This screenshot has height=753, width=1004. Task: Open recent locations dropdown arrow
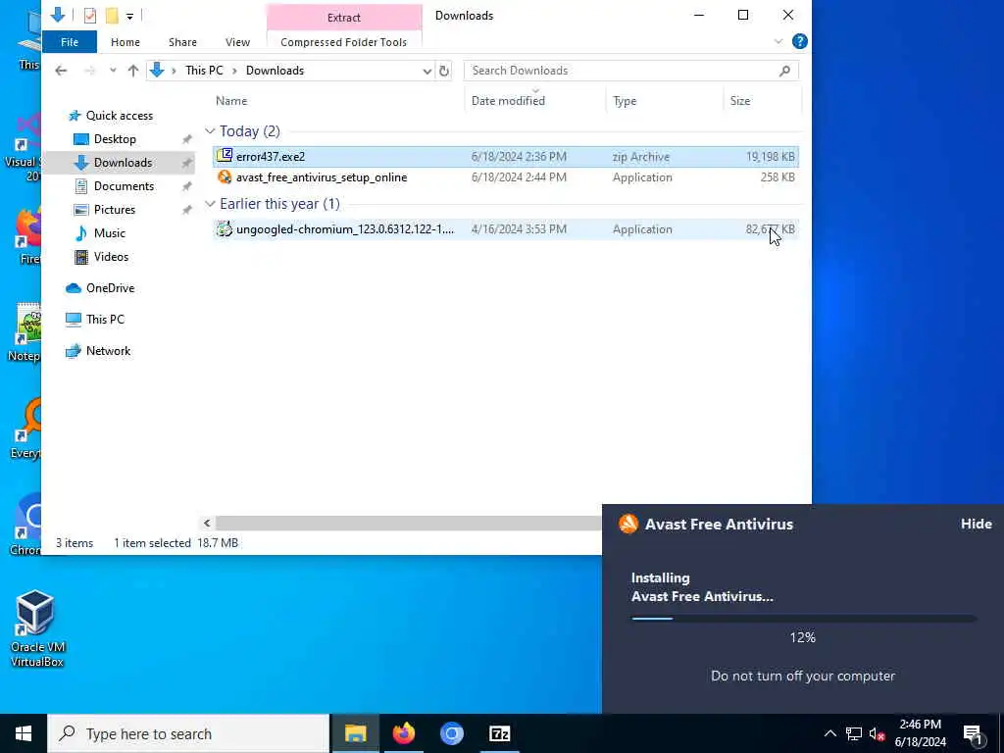tap(113, 71)
